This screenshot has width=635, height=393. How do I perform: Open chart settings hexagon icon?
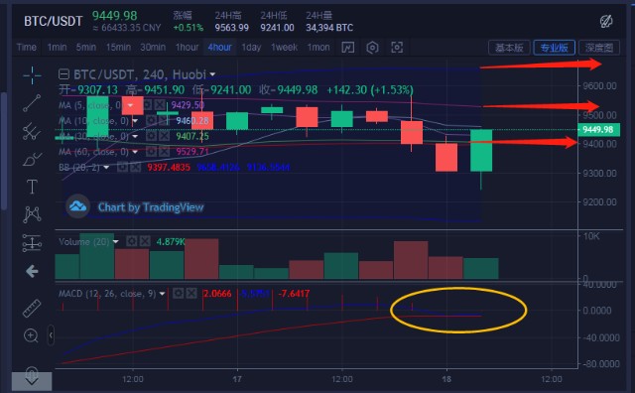pyautogui.click(x=372, y=48)
